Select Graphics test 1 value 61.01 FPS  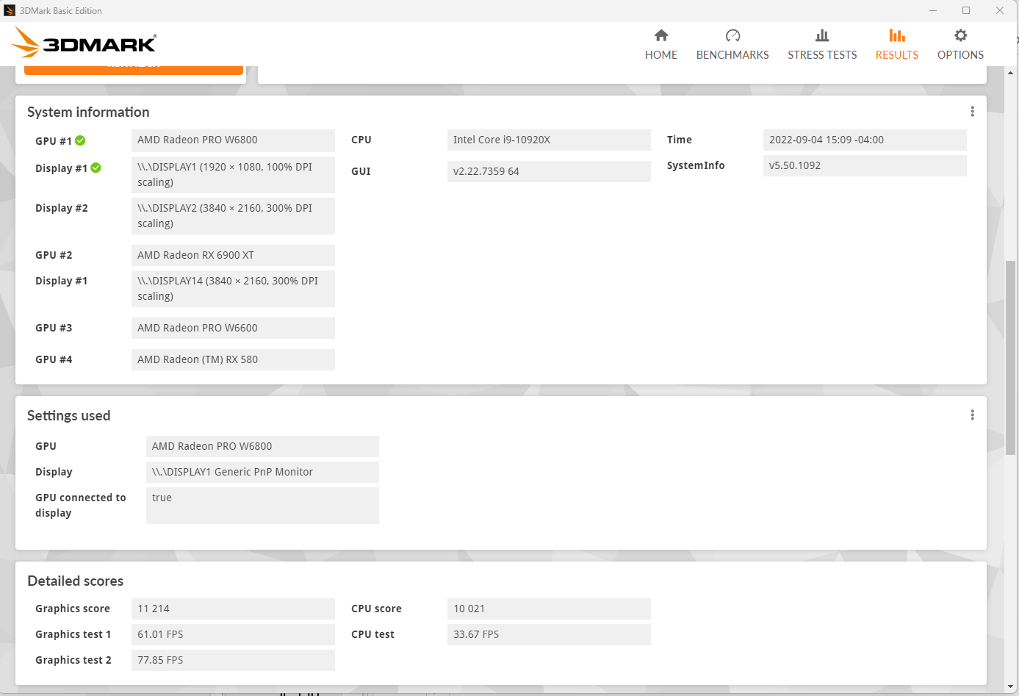233,634
